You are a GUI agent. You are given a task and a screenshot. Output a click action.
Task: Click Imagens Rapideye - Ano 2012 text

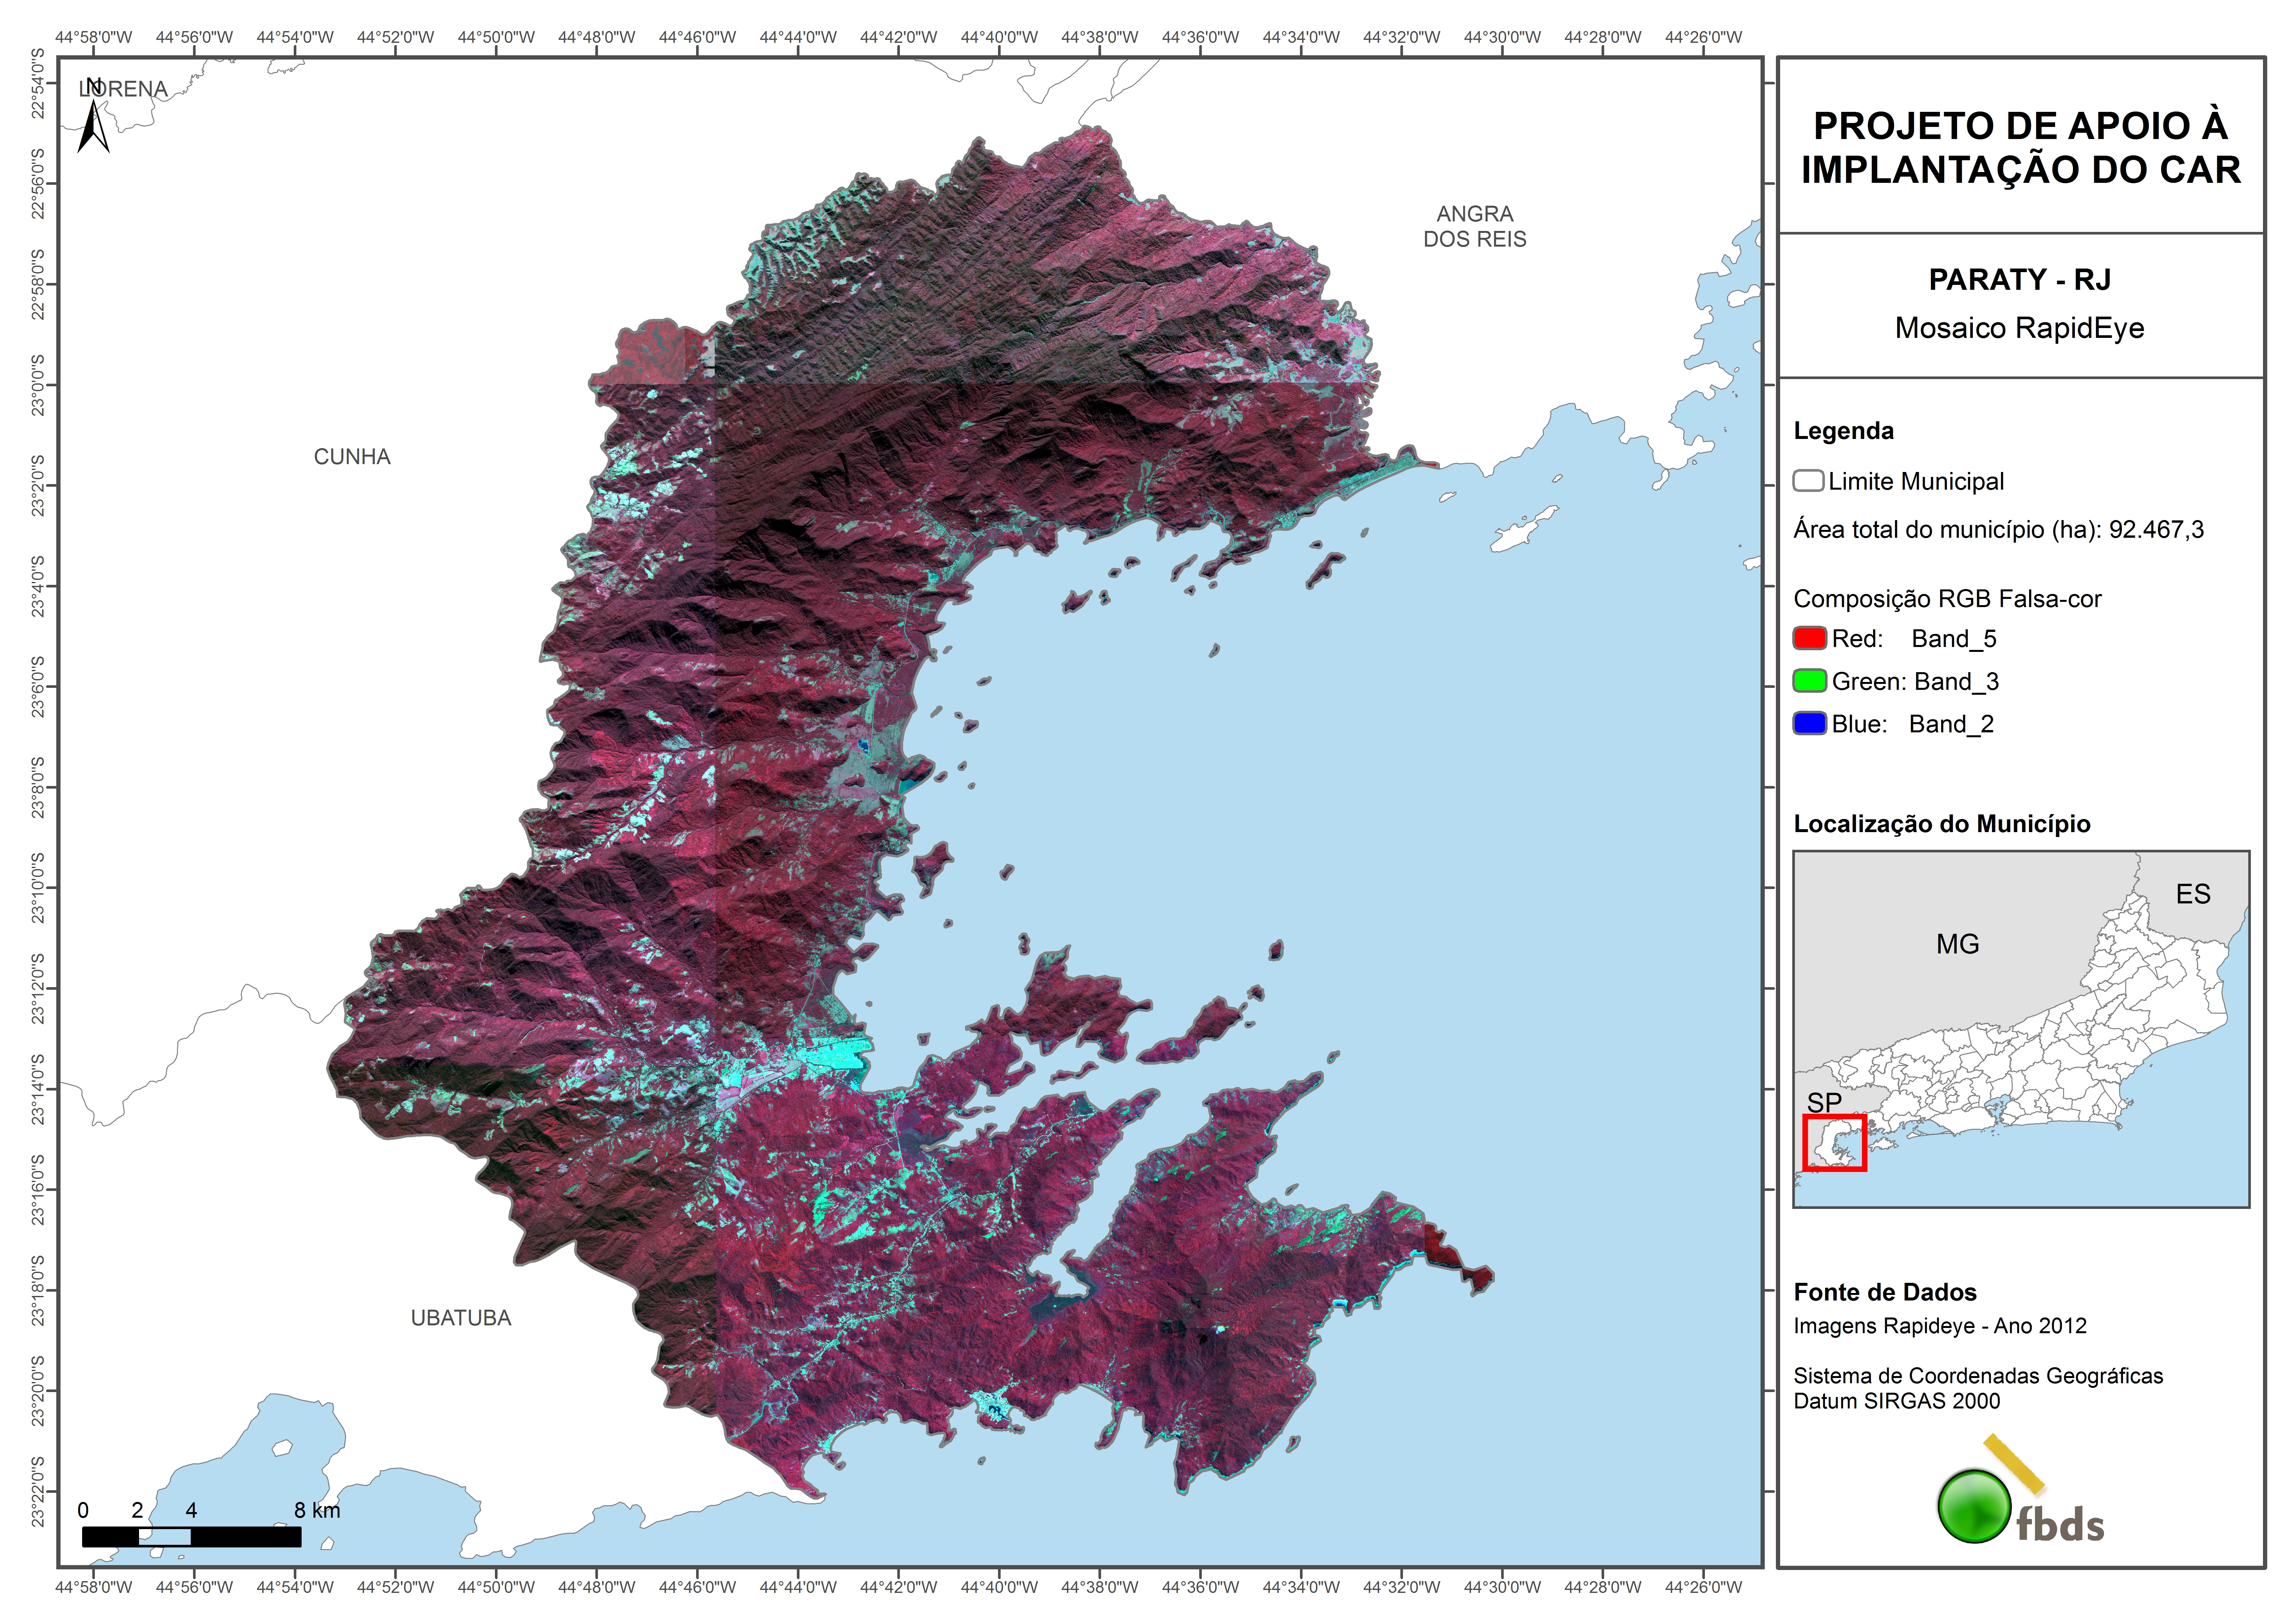tap(1940, 1326)
